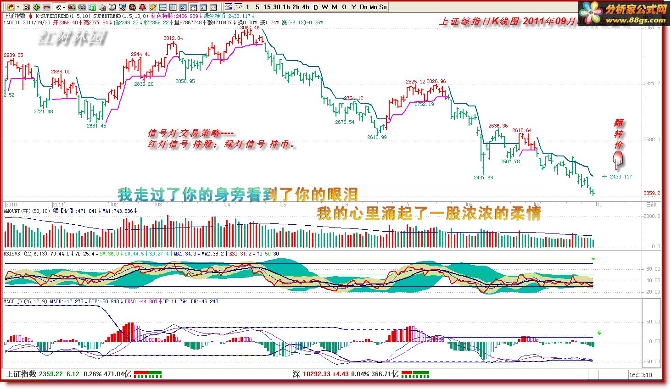This screenshot has height=389, width=671.
Task: Select the Mn period button
Action: pos(373,7)
